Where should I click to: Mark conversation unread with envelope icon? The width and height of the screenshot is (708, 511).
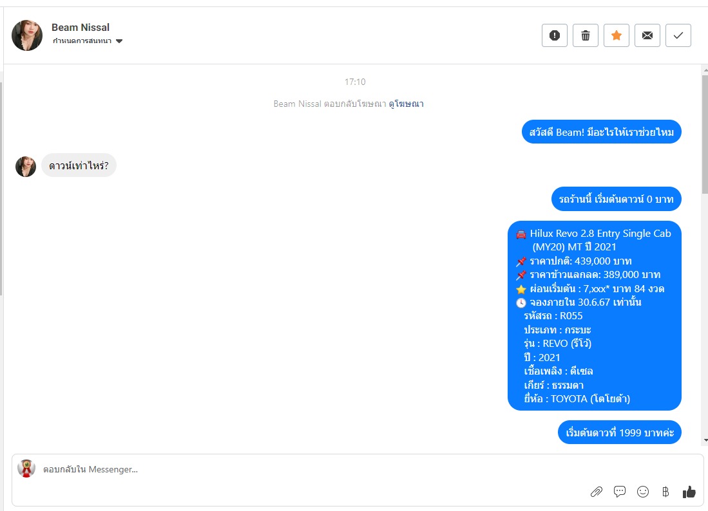pos(647,35)
